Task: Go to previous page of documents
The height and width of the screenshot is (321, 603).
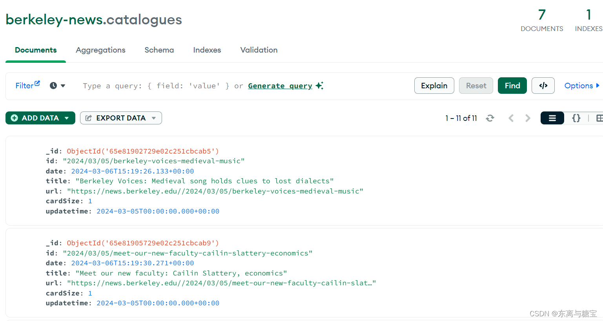Action: pyautogui.click(x=511, y=118)
